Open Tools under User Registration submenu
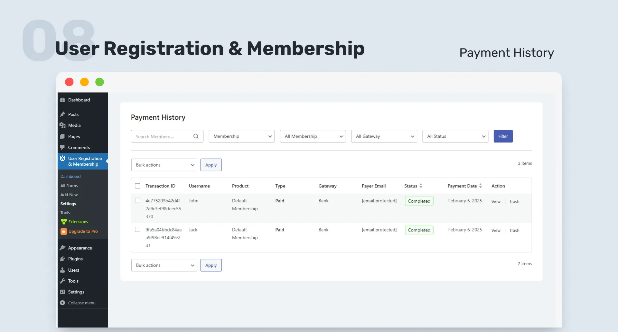618x332 pixels. 65,213
